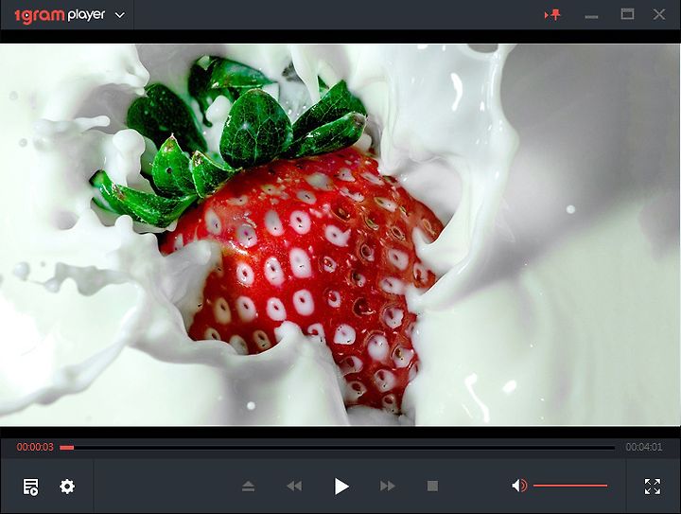Image resolution: width=681 pixels, height=514 pixels.
Task: Open the 1gram player dropdown menu chevron
Action: tap(120, 15)
